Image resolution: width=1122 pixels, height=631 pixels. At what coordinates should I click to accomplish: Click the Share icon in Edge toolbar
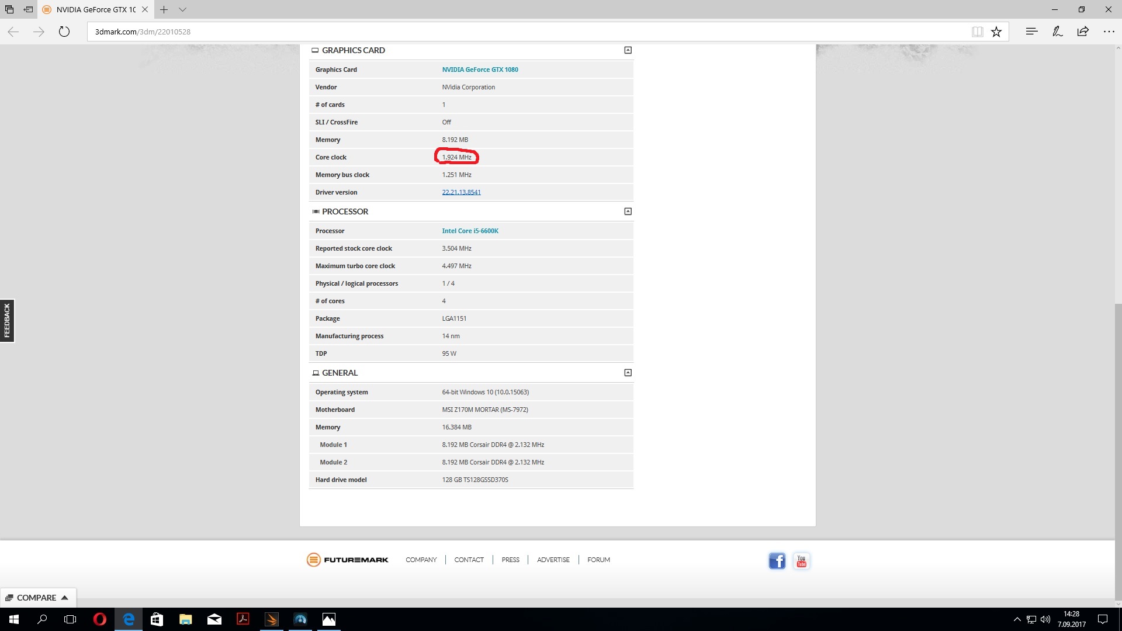coord(1083,32)
